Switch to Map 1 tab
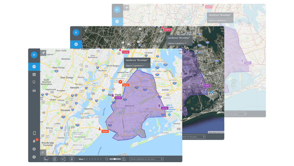Screen dimensions: 294x166 pos(81,159)
